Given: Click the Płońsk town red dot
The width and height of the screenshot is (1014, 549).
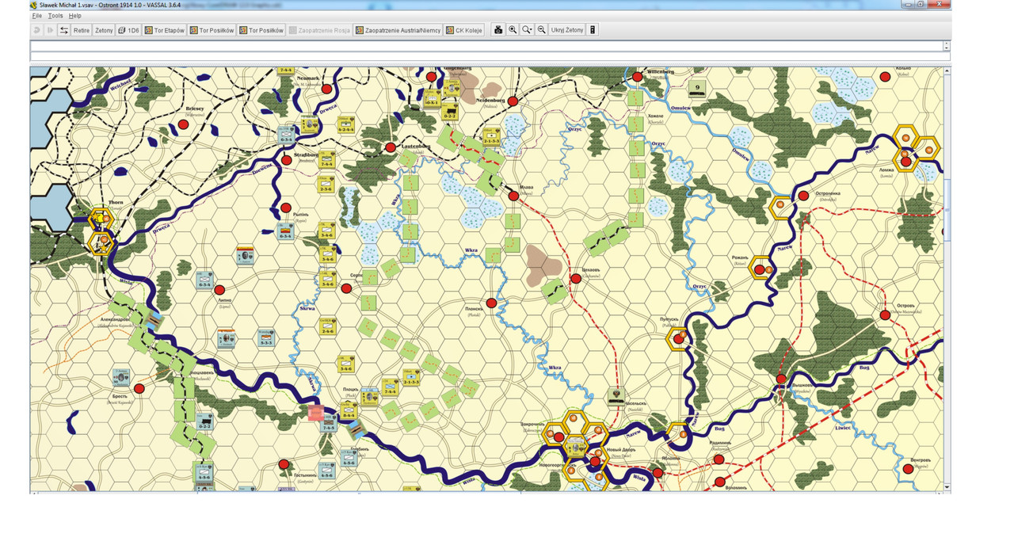Looking at the screenshot, I should [491, 303].
